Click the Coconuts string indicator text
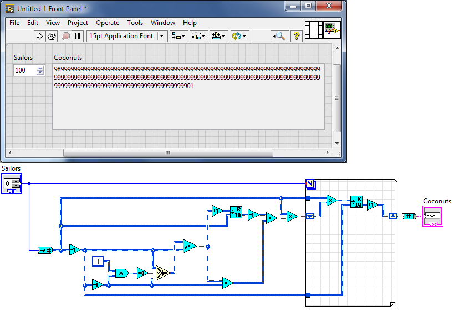 point(187,78)
